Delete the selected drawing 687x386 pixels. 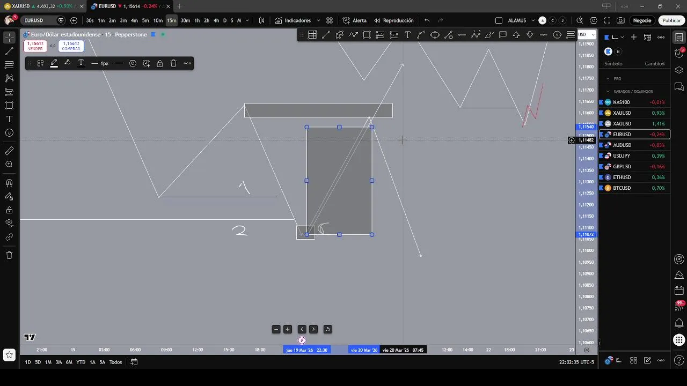click(x=173, y=63)
